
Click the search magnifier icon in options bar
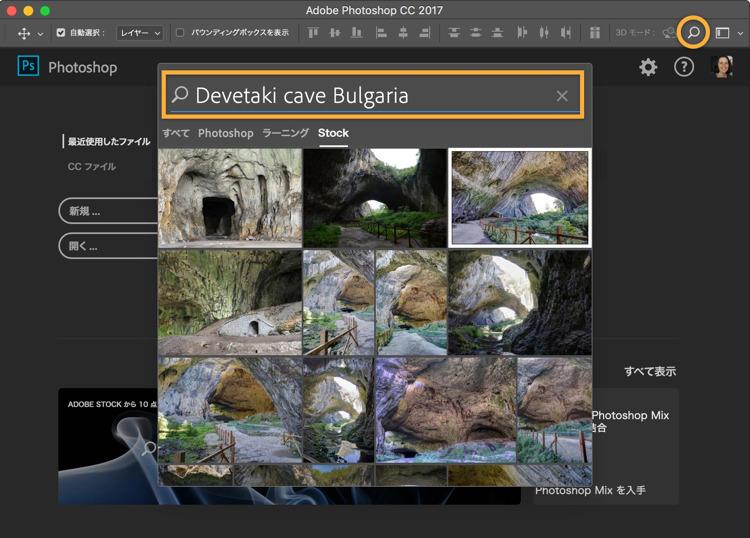pyautogui.click(x=693, y=32)
